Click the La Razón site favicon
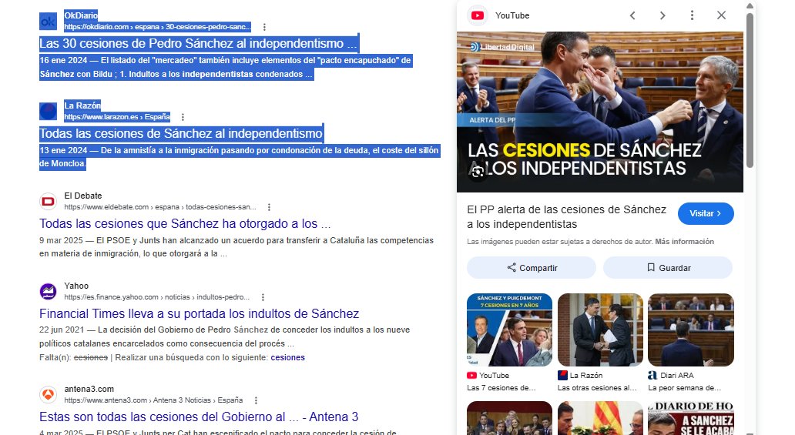Screen dimensions: 795x435 [x=49, y=111]
